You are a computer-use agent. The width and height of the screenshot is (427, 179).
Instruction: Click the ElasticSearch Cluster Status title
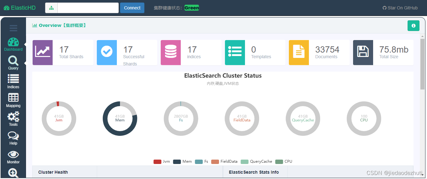tap(223, 76)
